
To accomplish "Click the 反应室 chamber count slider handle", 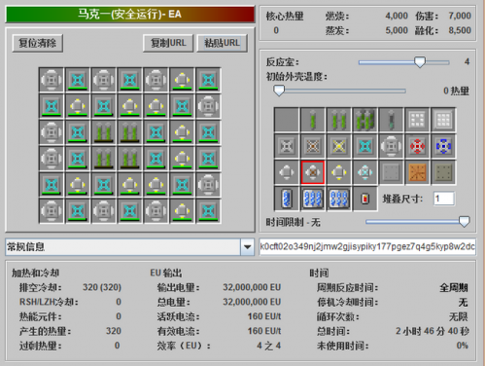I will click(420, 61).
